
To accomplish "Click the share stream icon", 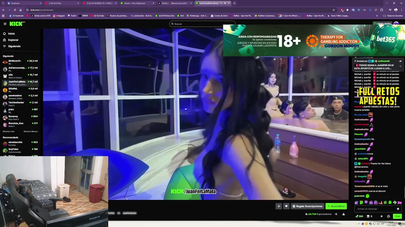I will (x=336, y=214).
